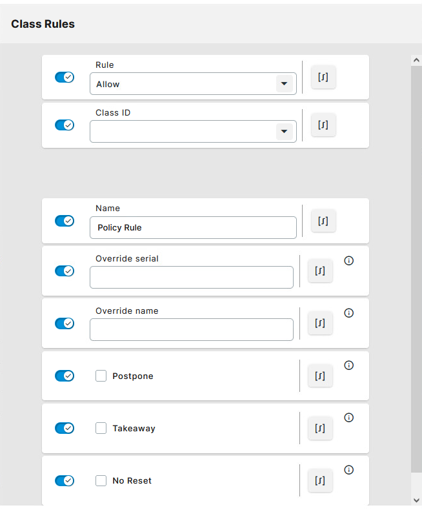Click expression icon in Postpone row

coord(320,376)
